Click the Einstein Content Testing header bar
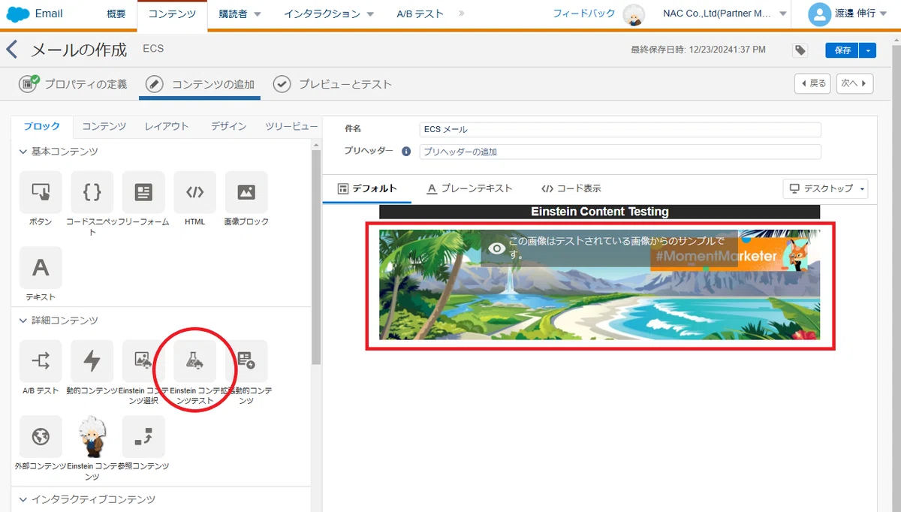 click(x=599, y=212)
